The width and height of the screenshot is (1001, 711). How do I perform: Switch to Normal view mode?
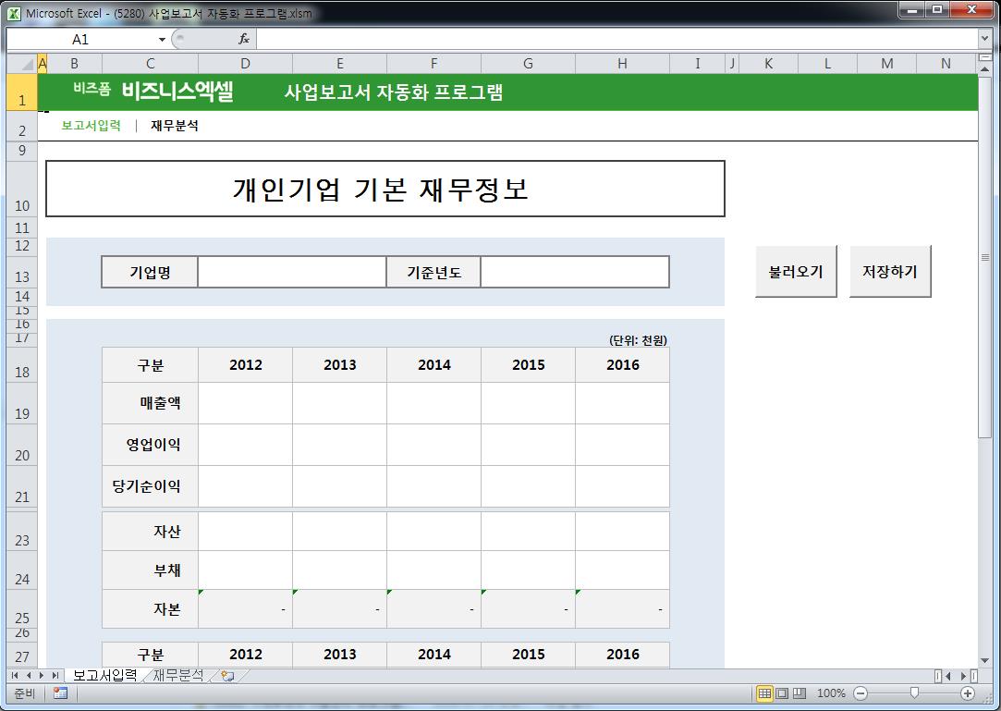coord(764,693)
